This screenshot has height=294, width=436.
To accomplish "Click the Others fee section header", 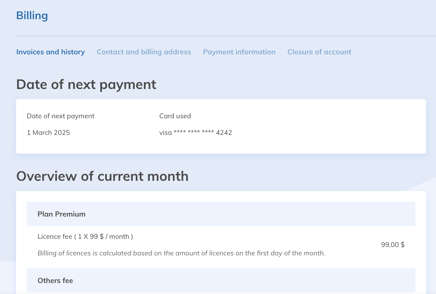I will [55, 280].
